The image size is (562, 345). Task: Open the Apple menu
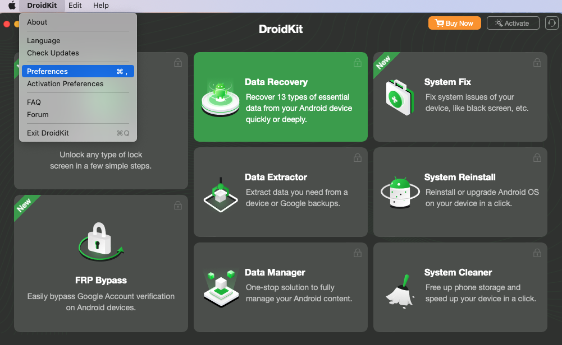[x=12, y=6]
